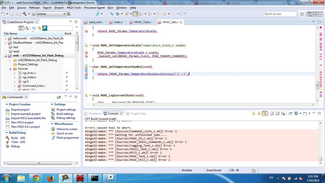The height and width of the screenshot is (183, 325).
Task: Click the Collapse All icon in Projects
Action: click(x=34, y=28)
